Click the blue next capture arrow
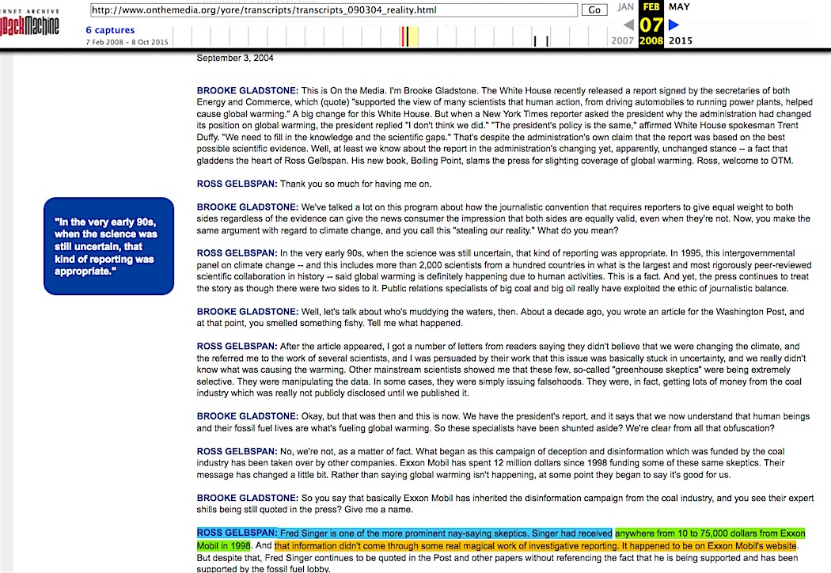 [x=674, y=25]
